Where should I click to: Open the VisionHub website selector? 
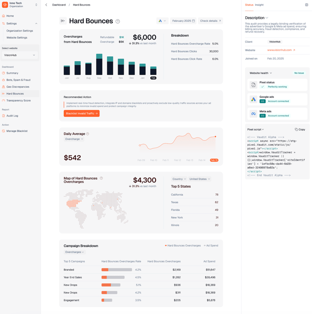[20, 55]
